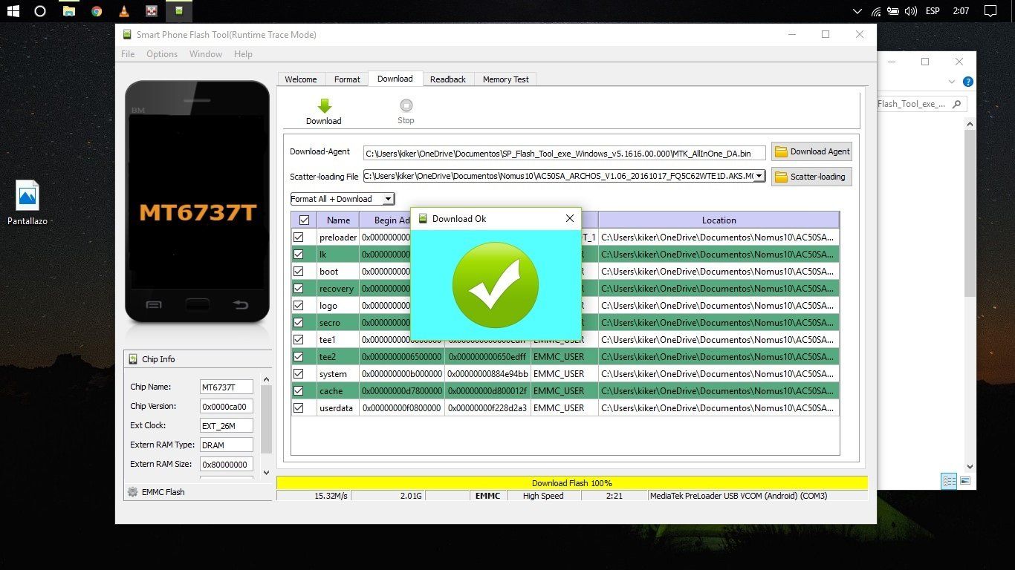Uncheck the system partition checkbox
The height and width of the screenshot is (570, 1015).
click(299, 374)
